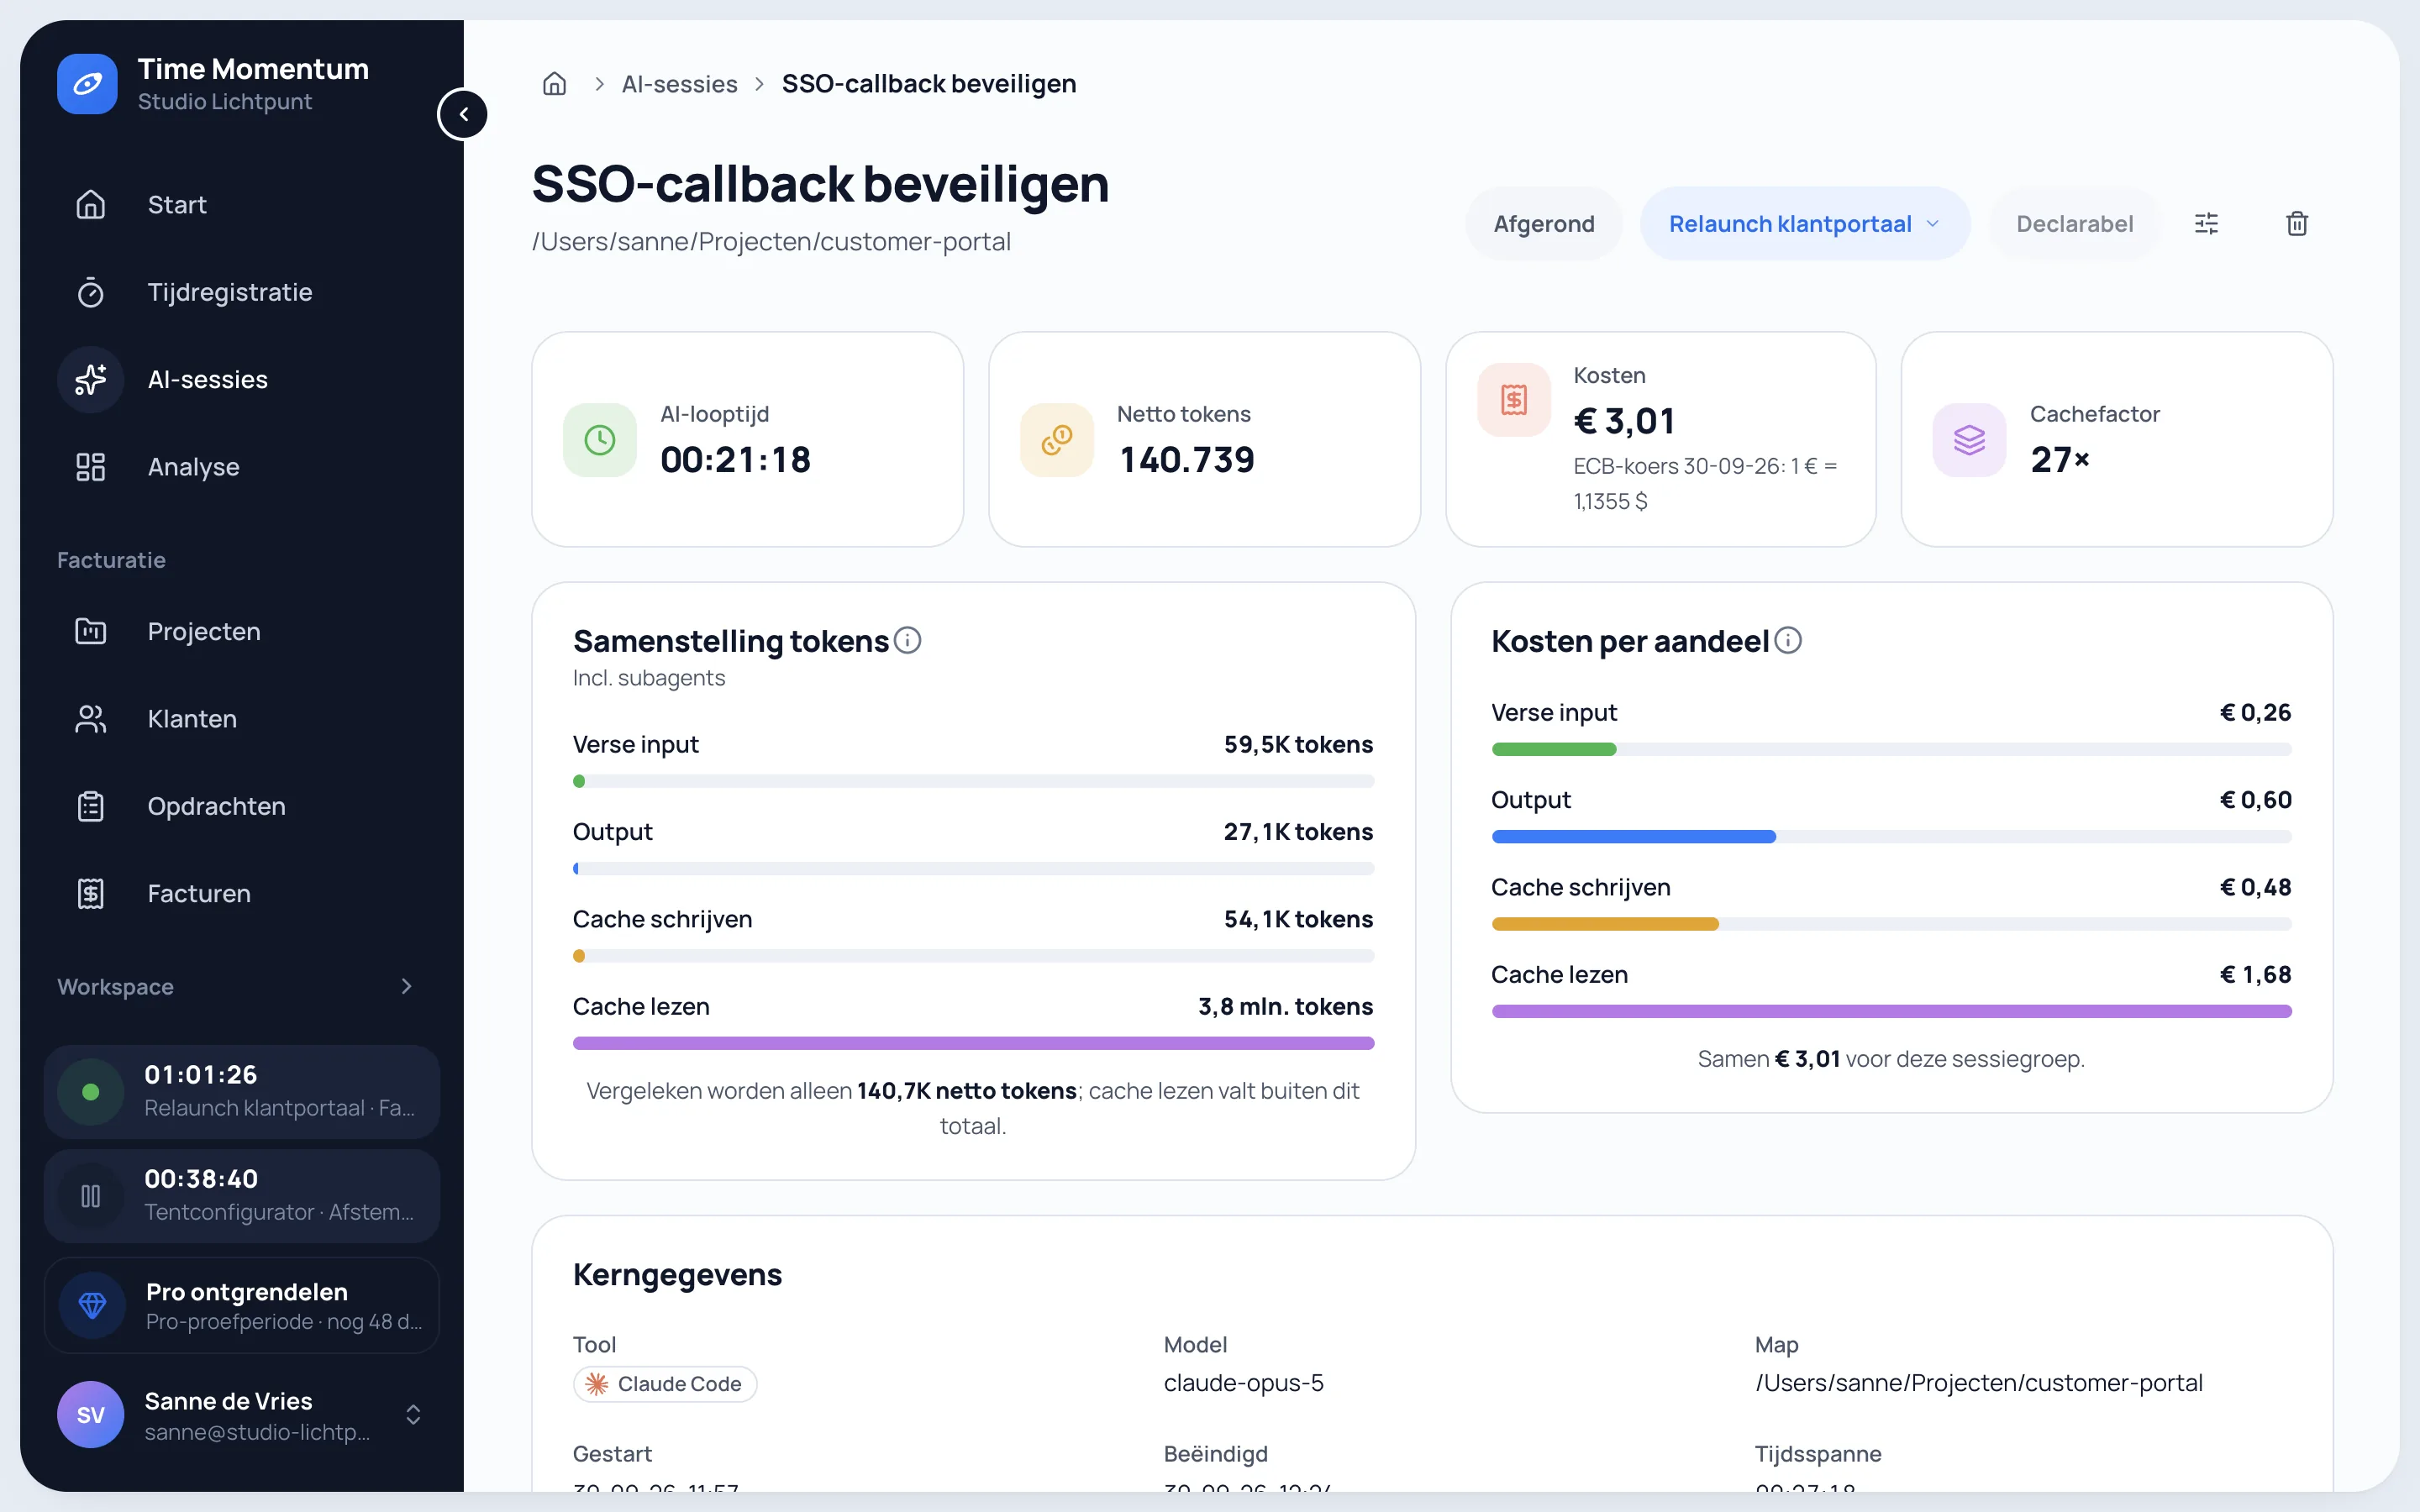Image resolution: width=2420 pixels, height=1512 pixels.
Task: Open the Facturen page
Action: coord(242,894)
